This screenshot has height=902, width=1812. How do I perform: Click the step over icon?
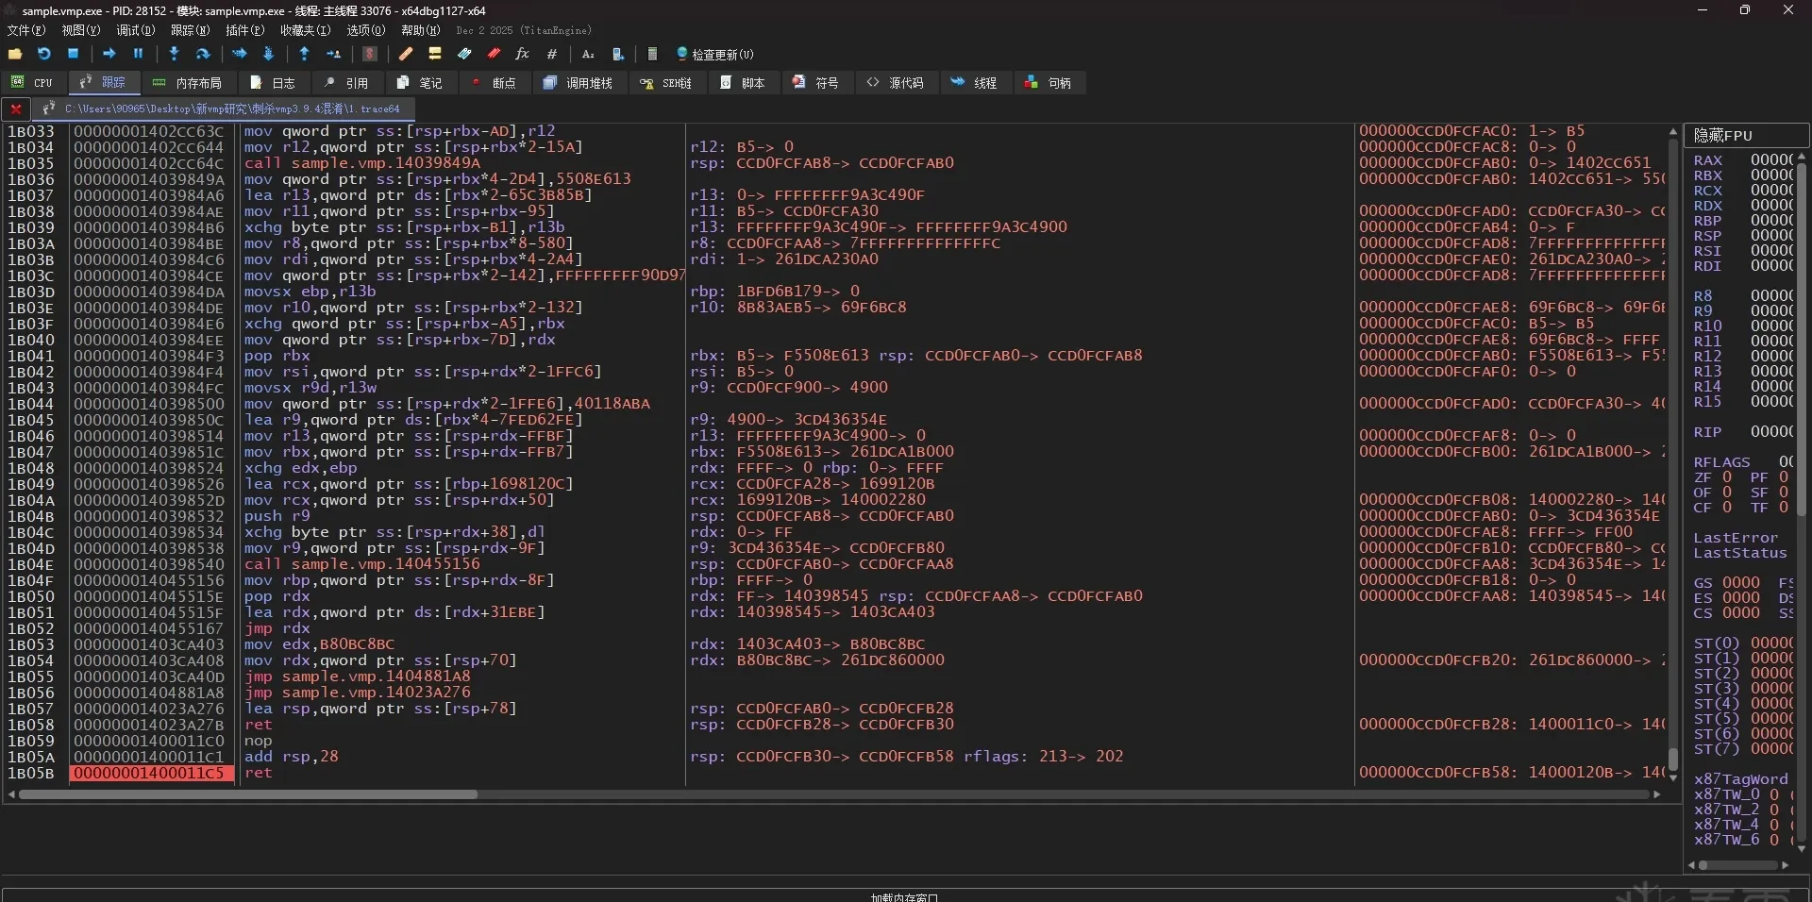pos(202,54)
